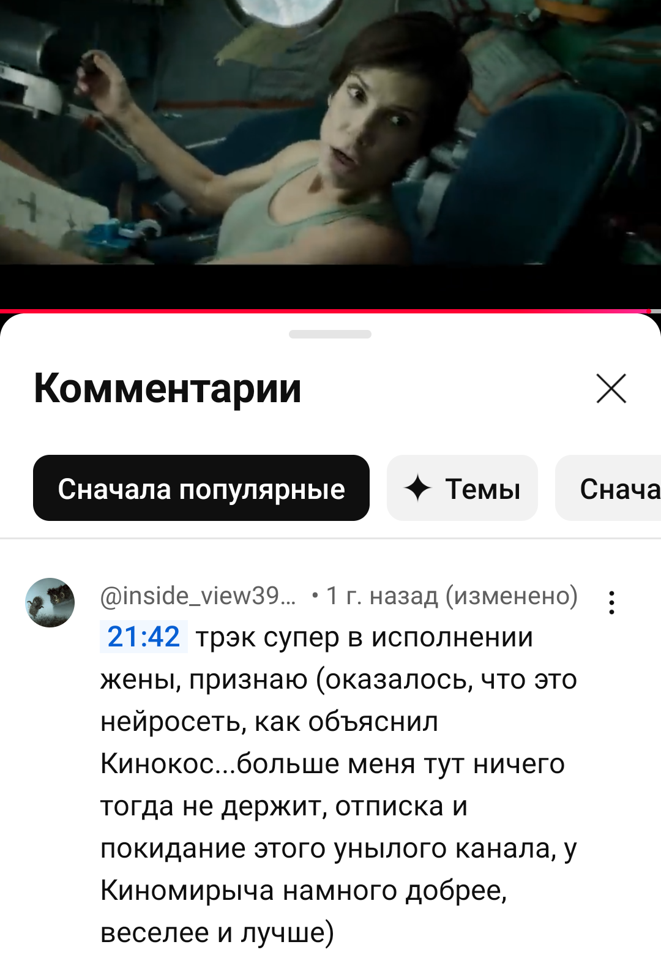Open the Темы topics chip
The image size is (661, 958).
coord(462,488)
